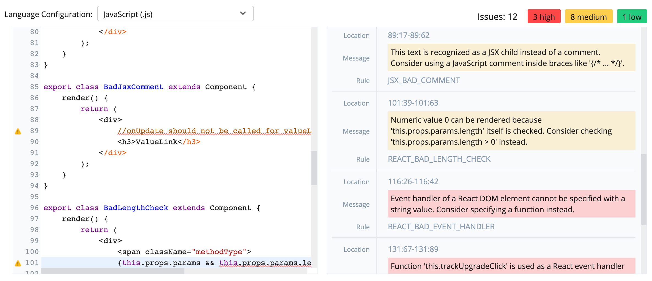Click the REACT_BAD_EVENT_HANDLER rule name

pyautogui.click(x=441, y=227)
